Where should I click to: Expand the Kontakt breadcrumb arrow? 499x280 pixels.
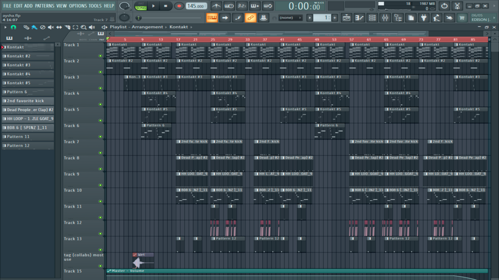coord(191,27)
